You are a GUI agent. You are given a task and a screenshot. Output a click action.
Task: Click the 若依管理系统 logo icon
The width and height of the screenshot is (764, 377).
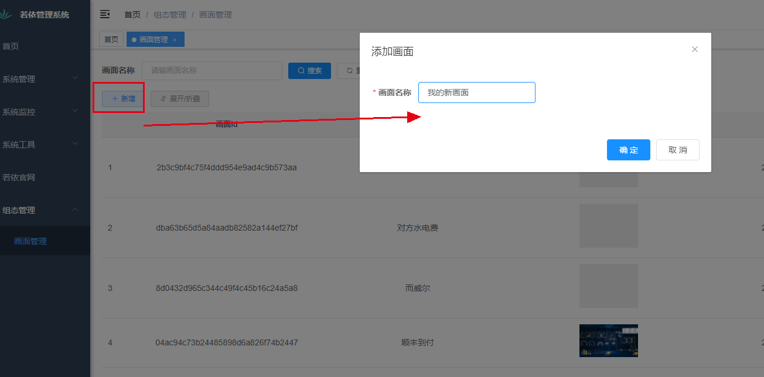6,15
